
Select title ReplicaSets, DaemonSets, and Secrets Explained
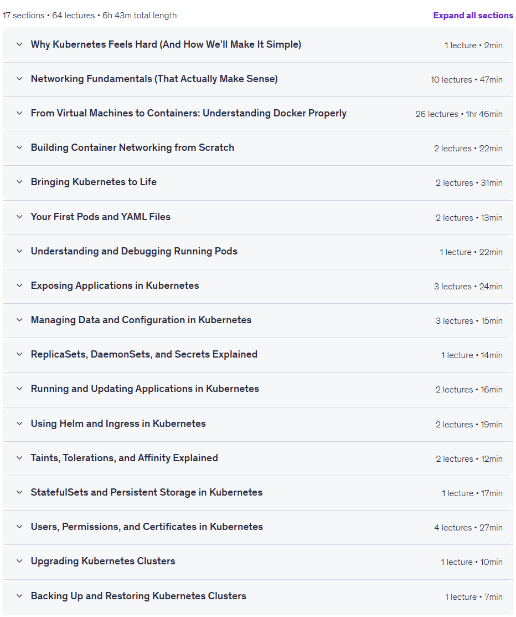coord(144,354)
